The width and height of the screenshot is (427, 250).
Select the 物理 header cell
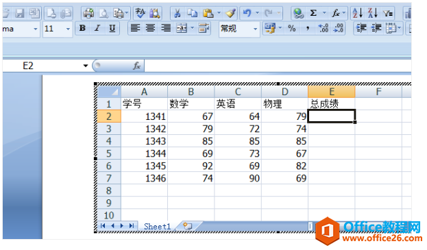pyautogui.click(x=284, y=104)
